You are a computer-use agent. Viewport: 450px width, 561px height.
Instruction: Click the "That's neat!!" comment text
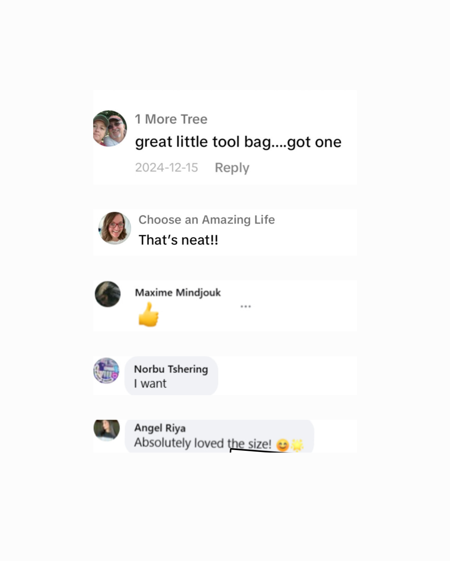(178, 240)
